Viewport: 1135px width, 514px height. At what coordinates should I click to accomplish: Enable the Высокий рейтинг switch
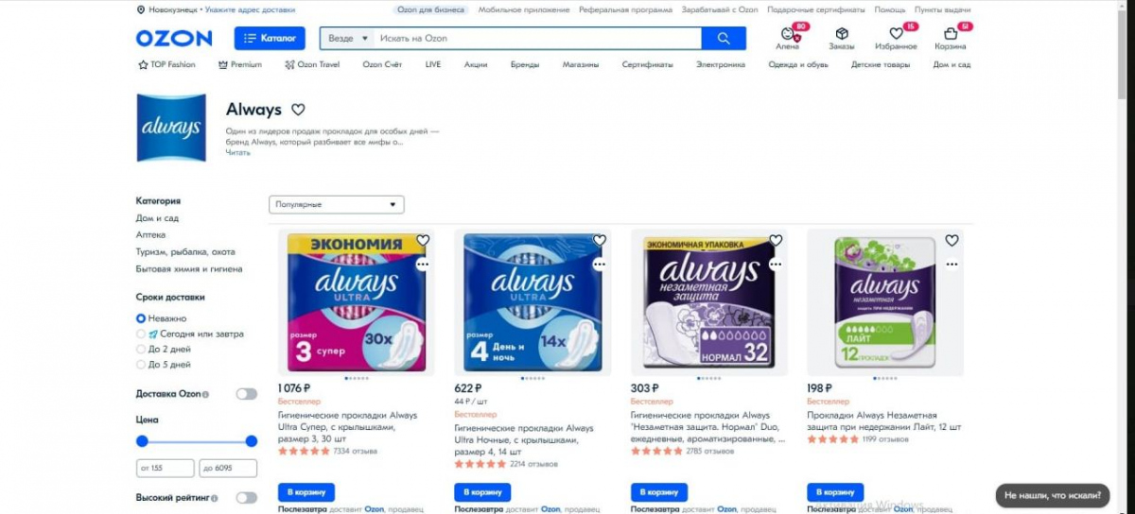point(246,497)
